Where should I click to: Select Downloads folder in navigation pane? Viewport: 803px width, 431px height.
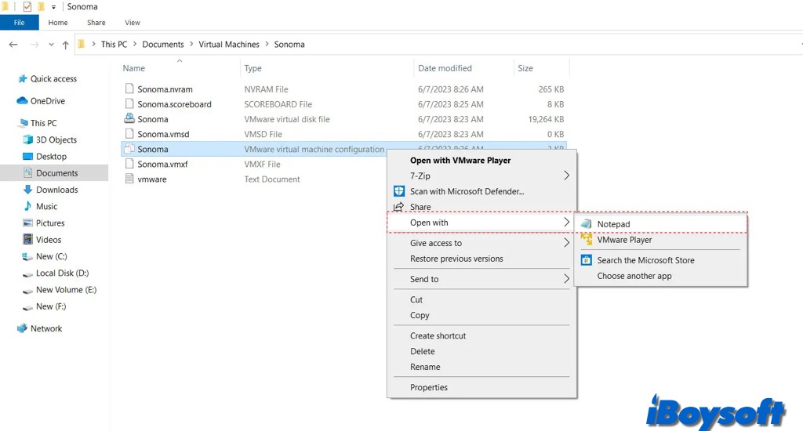(x=56, y=190)
